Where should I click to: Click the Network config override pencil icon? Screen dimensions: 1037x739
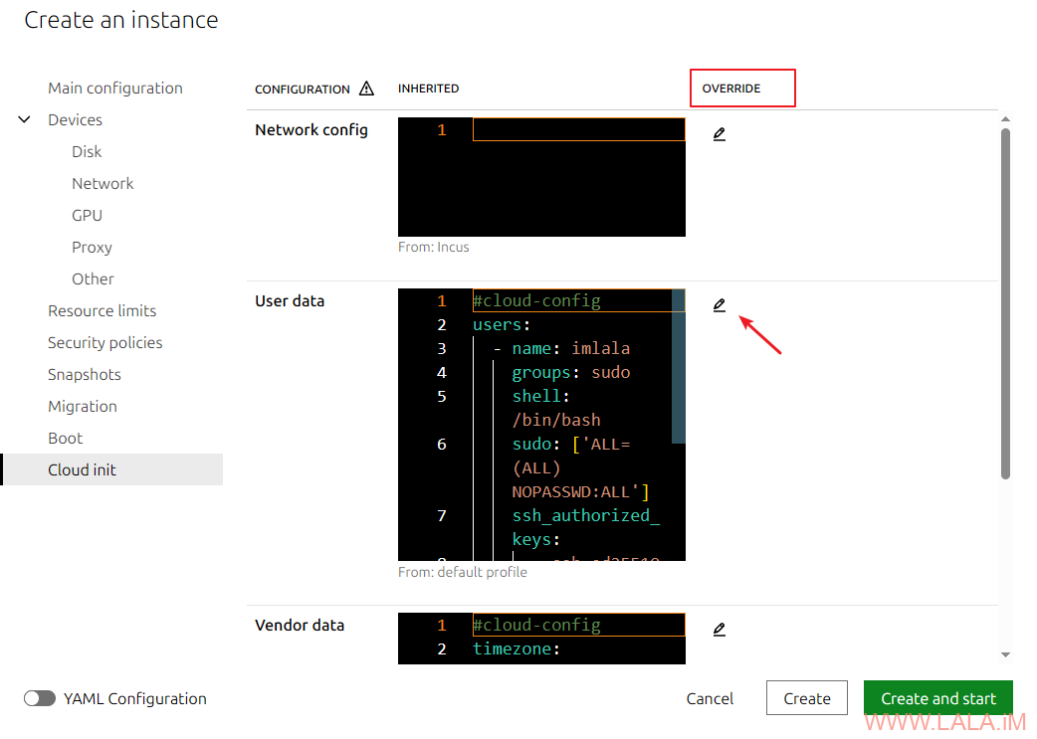pos(719,134)
